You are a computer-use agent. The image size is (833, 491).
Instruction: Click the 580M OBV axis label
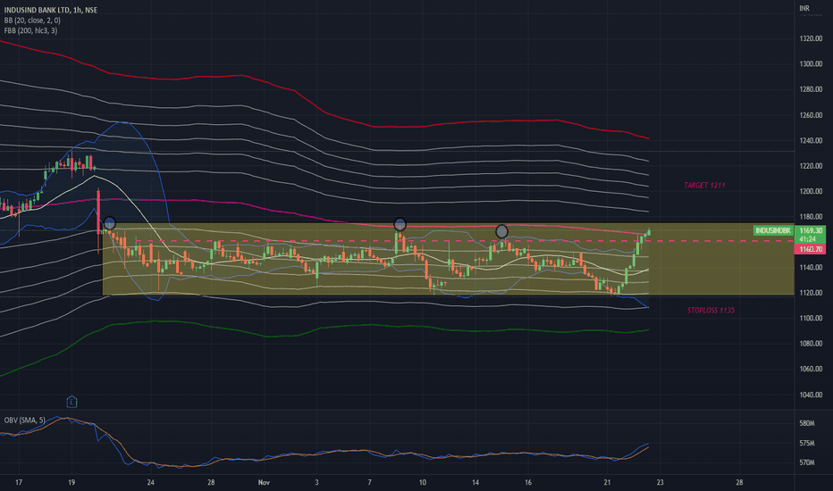(x=807, y=423)
